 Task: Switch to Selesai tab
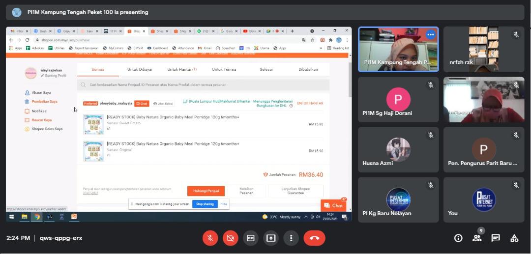[266, 69]
